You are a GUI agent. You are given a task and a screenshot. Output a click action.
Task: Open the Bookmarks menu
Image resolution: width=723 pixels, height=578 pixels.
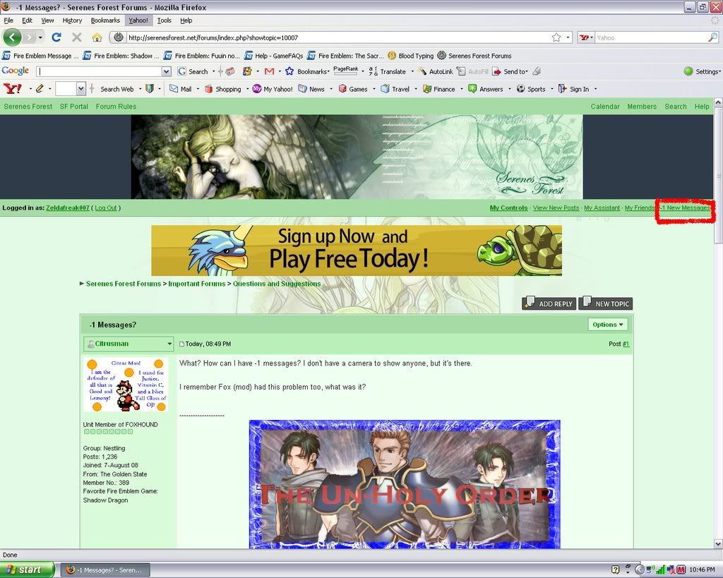(x=104, y=20)
